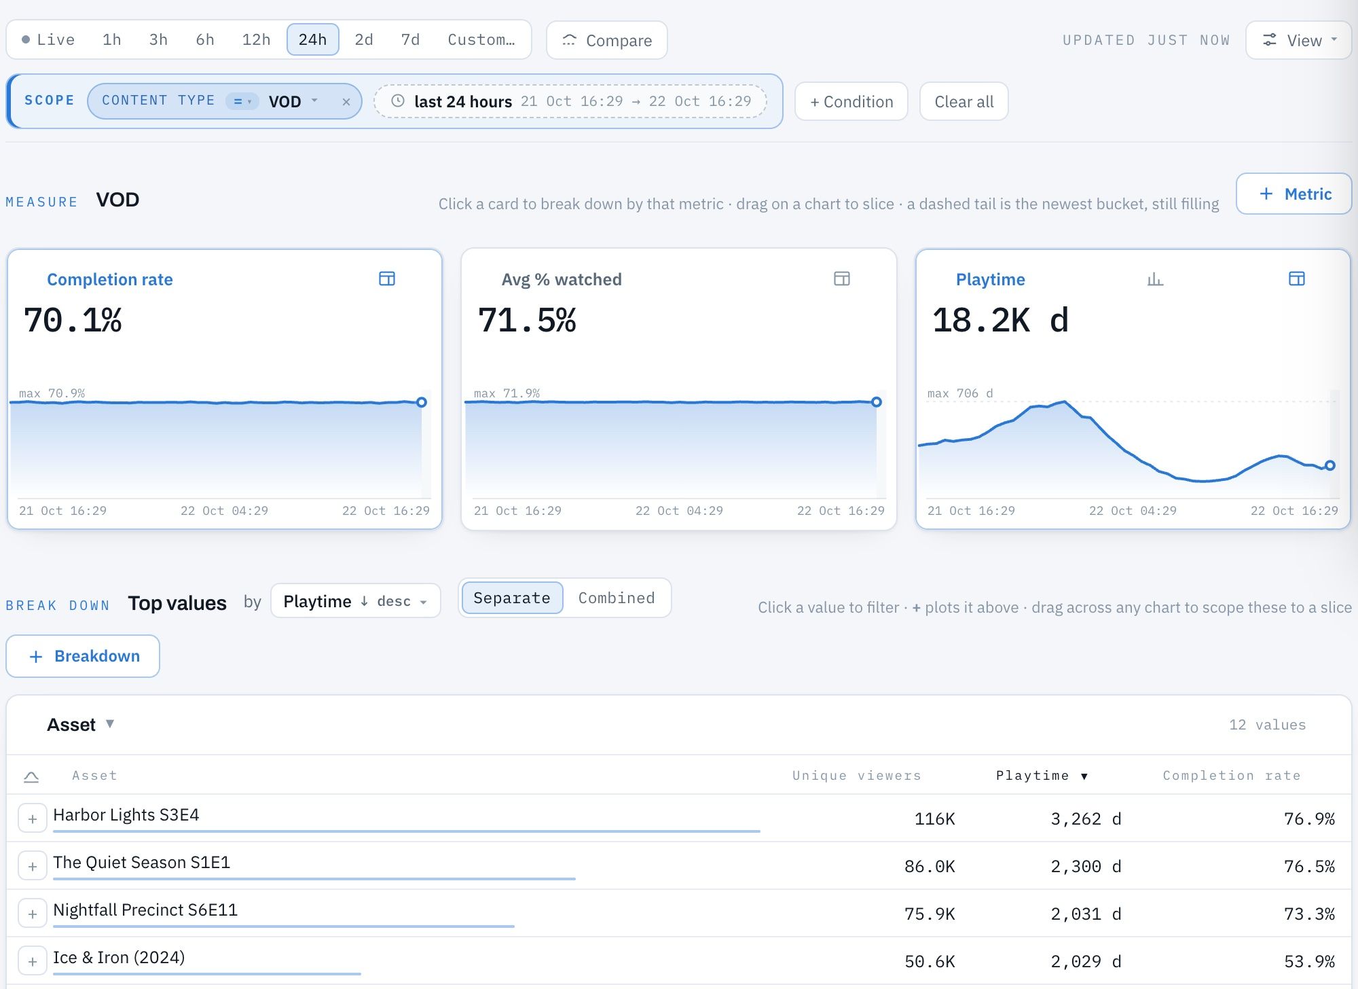Screen dimensions: 1358x989
Task: Filter by Ice & Iron (2024) asset
Action: tap(119, 957)
